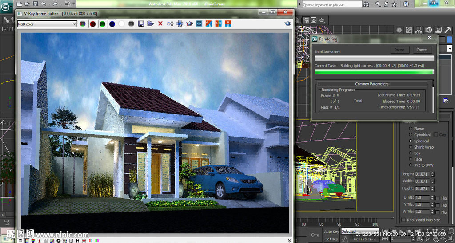Screen dimensions: 455x243
Task: Choose Box mapping radio button
Action: point(410,153)
